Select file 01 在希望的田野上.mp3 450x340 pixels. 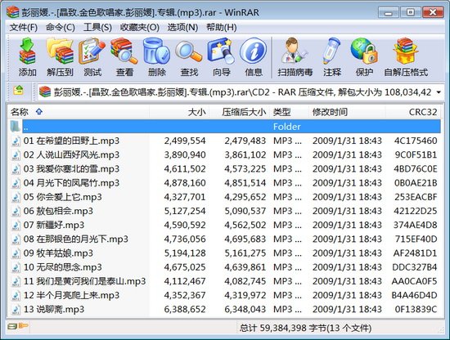click(224, 141)
